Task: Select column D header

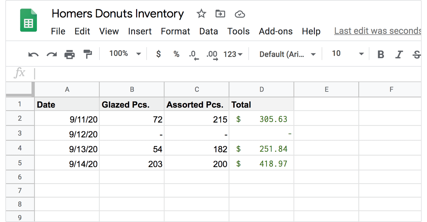Action: pyautogui.click(x=262, y=89)
